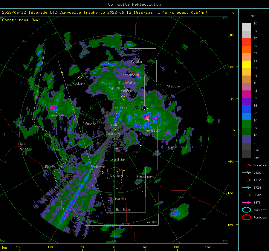Click the cyan 27ZW arrow in legend
The image size is (269, 251).
tap(246, 188)
